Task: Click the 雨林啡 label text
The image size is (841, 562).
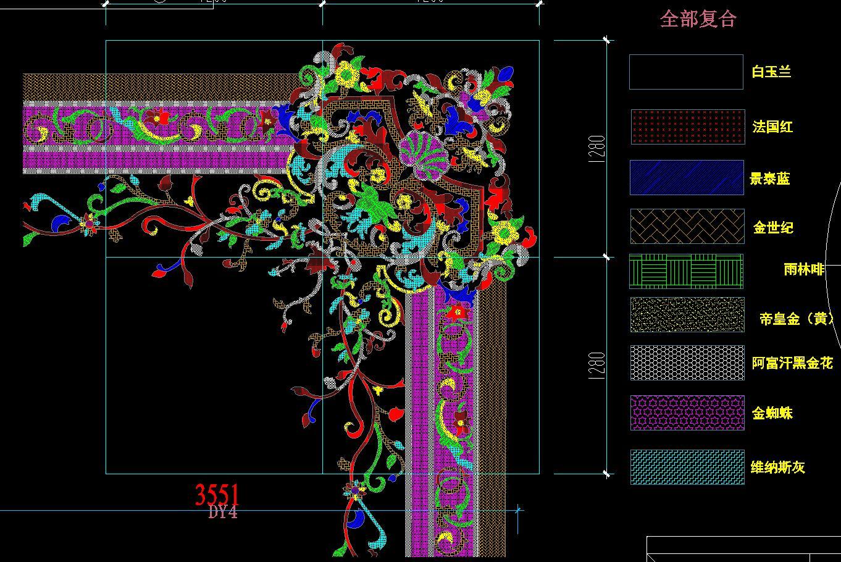Action: tap(805, 269)
